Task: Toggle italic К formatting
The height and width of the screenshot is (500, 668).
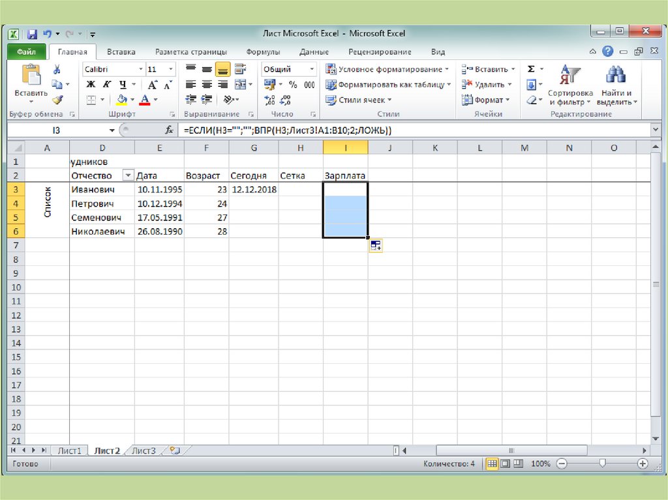Action: 106,85
